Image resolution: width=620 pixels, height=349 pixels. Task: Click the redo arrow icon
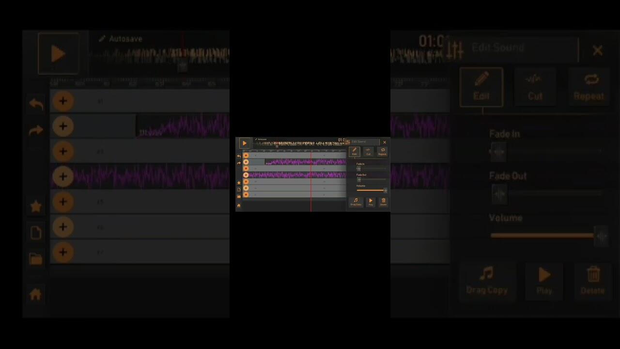[x=238, y=163]
